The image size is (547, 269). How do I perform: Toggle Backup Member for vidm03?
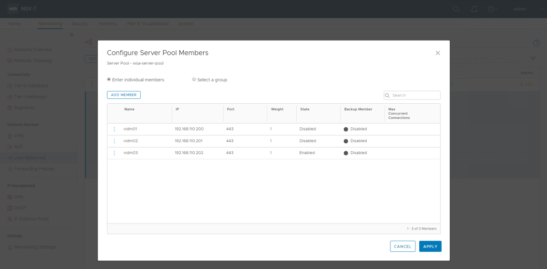[x=346, y=152]
